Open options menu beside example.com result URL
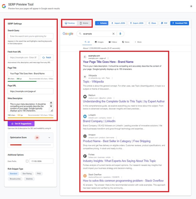The width and height of the screenshot is (196, 199). [x=108, y=58]
